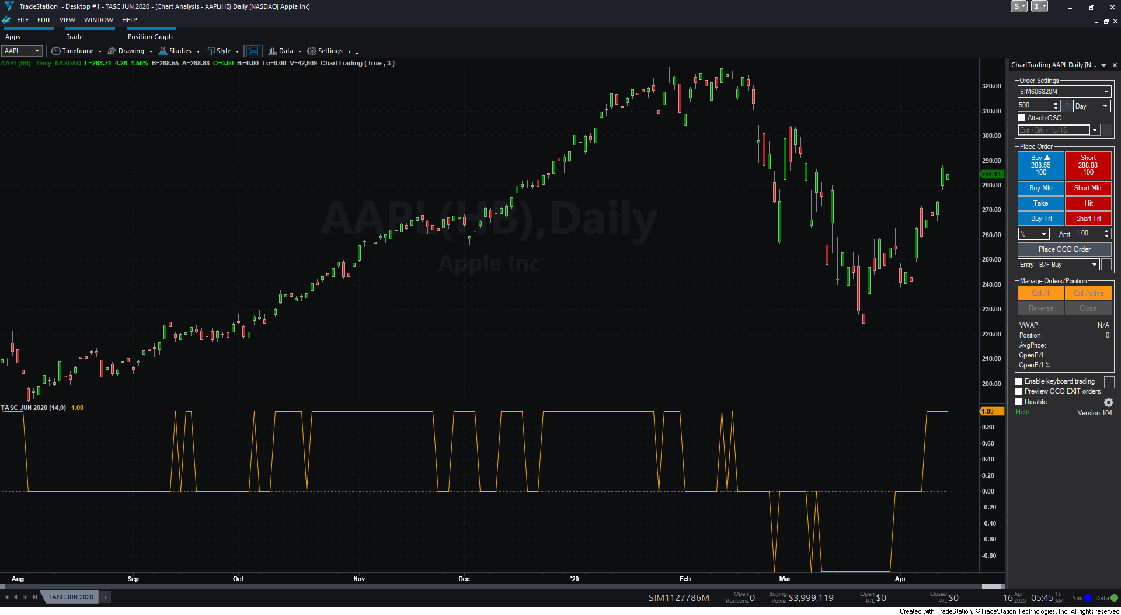Select the TASC JUN 2020 workspace tab
The width and height of the screenshot is (1121, 615).
point(71,597)
